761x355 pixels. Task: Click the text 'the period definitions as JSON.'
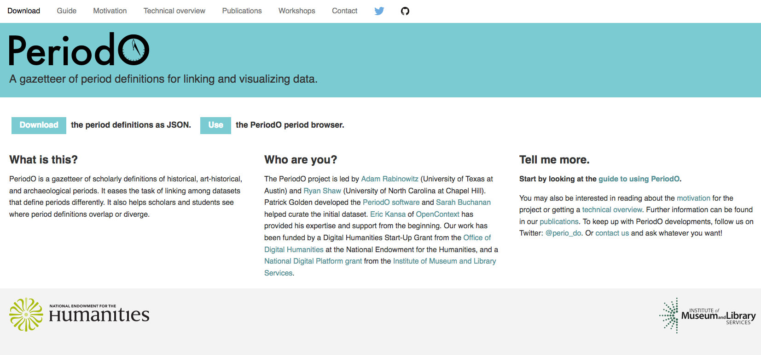[x=131, y=125]
